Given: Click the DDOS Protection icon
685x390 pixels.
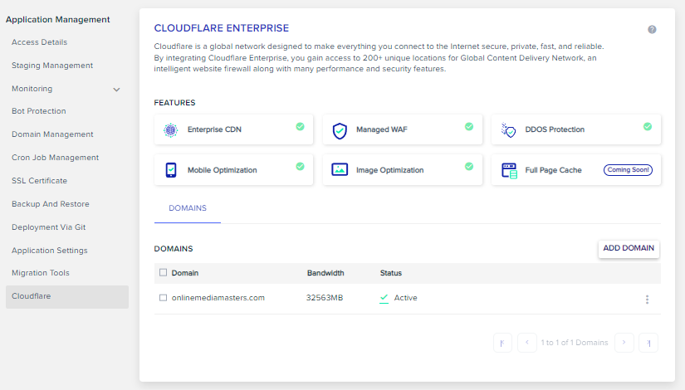Looking at the screenshot, I should 509,129.
